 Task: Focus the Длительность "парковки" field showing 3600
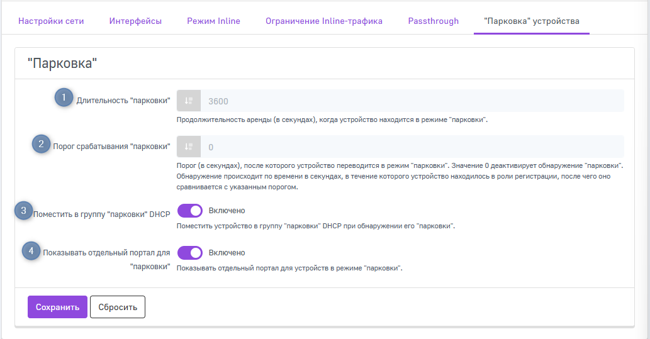coord(412,101)
